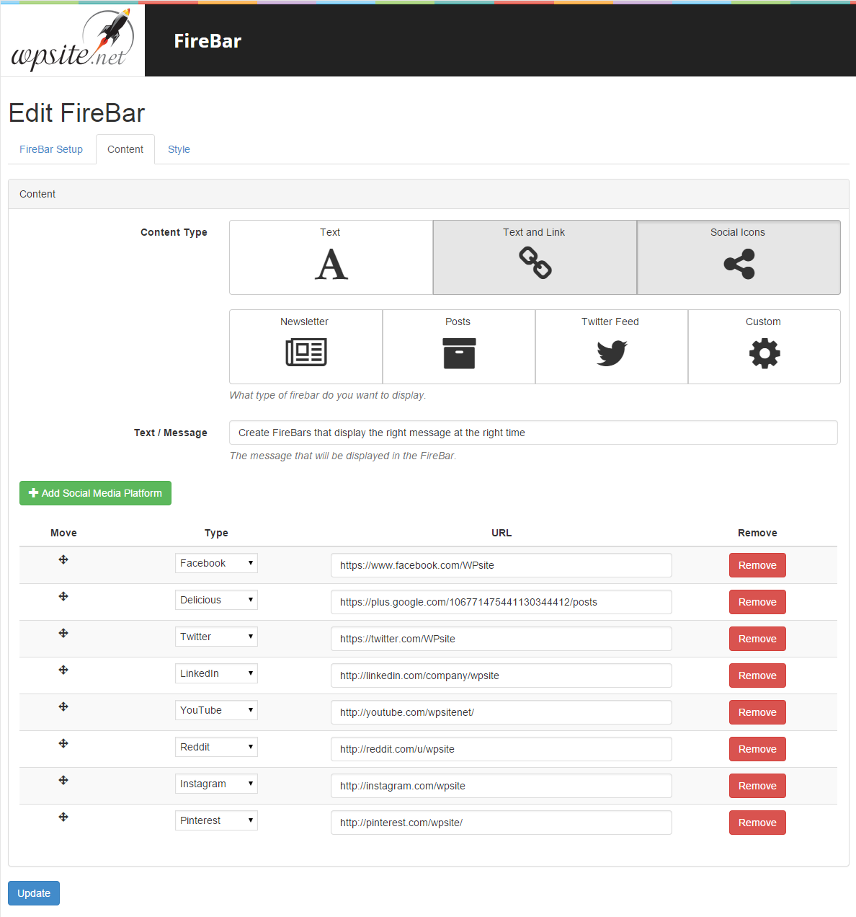Click the Type column header
This screenshot has width=856, height=917.
(x=216, y=533)
